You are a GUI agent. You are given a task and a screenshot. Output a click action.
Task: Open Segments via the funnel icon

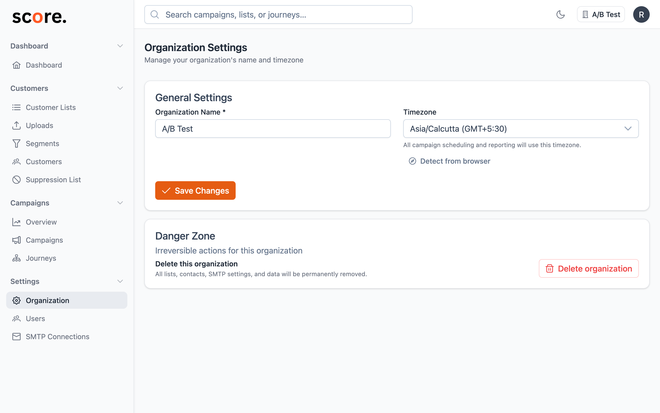[x=16, y=144]
